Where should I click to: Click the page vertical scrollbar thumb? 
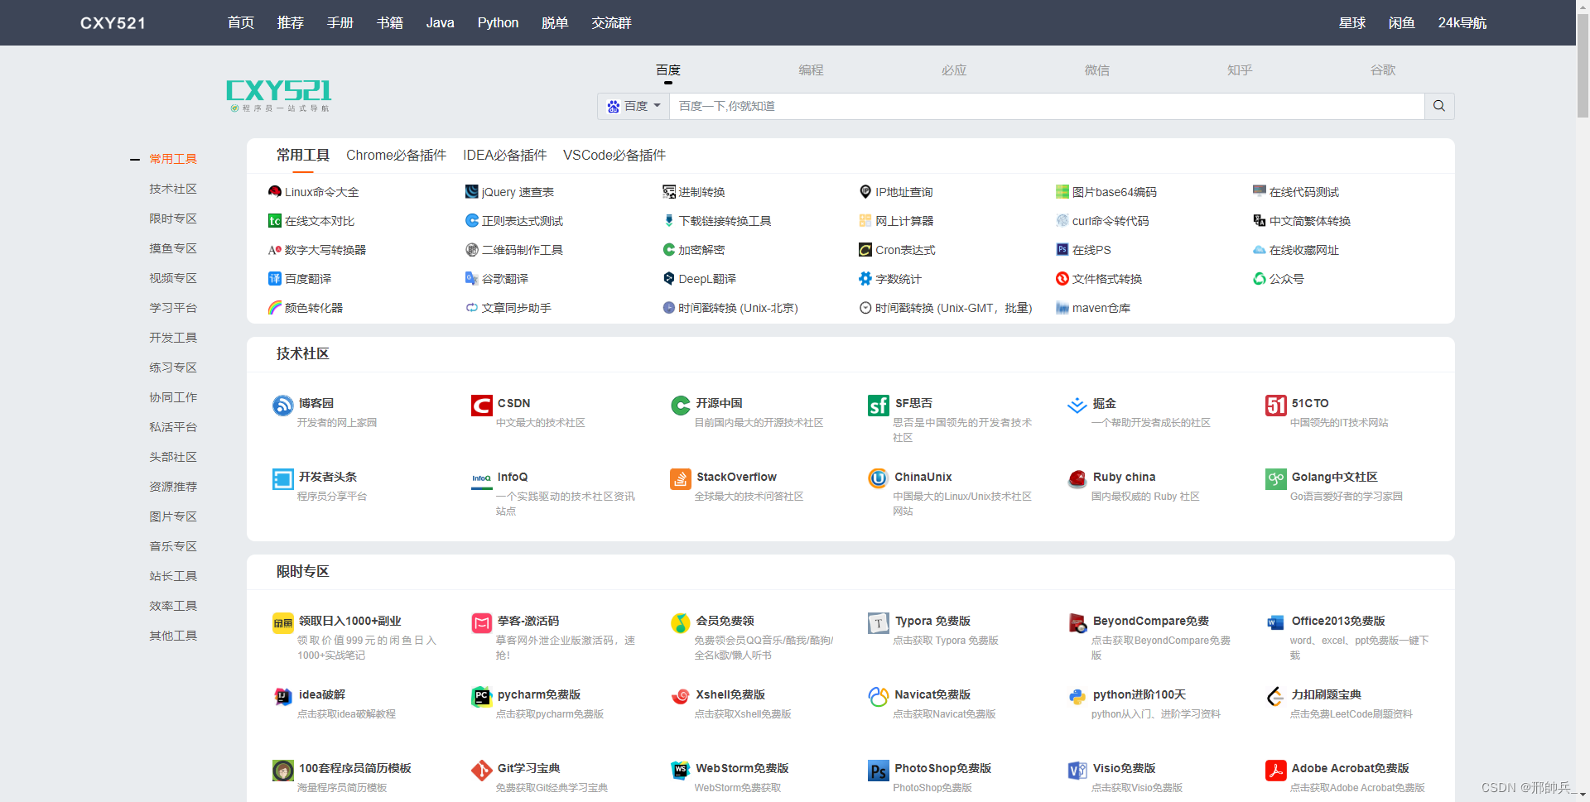click(1583, 66)
